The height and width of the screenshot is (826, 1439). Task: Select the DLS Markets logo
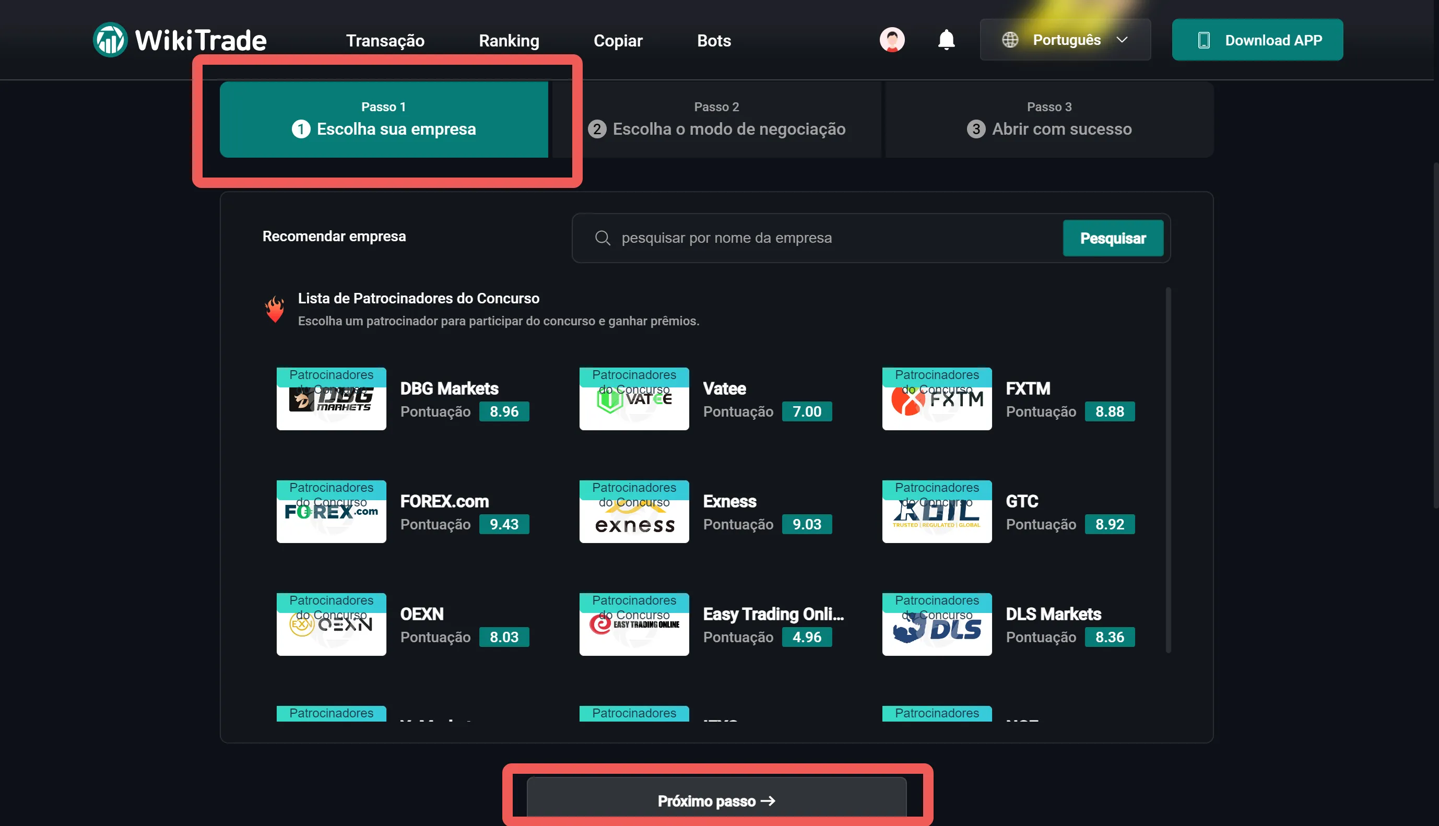click(x=937, y=624)
